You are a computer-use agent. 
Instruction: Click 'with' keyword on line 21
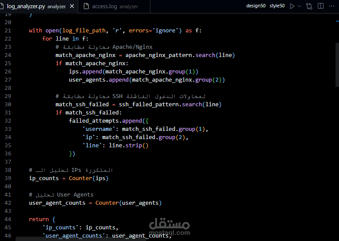[x=35, y=30]
